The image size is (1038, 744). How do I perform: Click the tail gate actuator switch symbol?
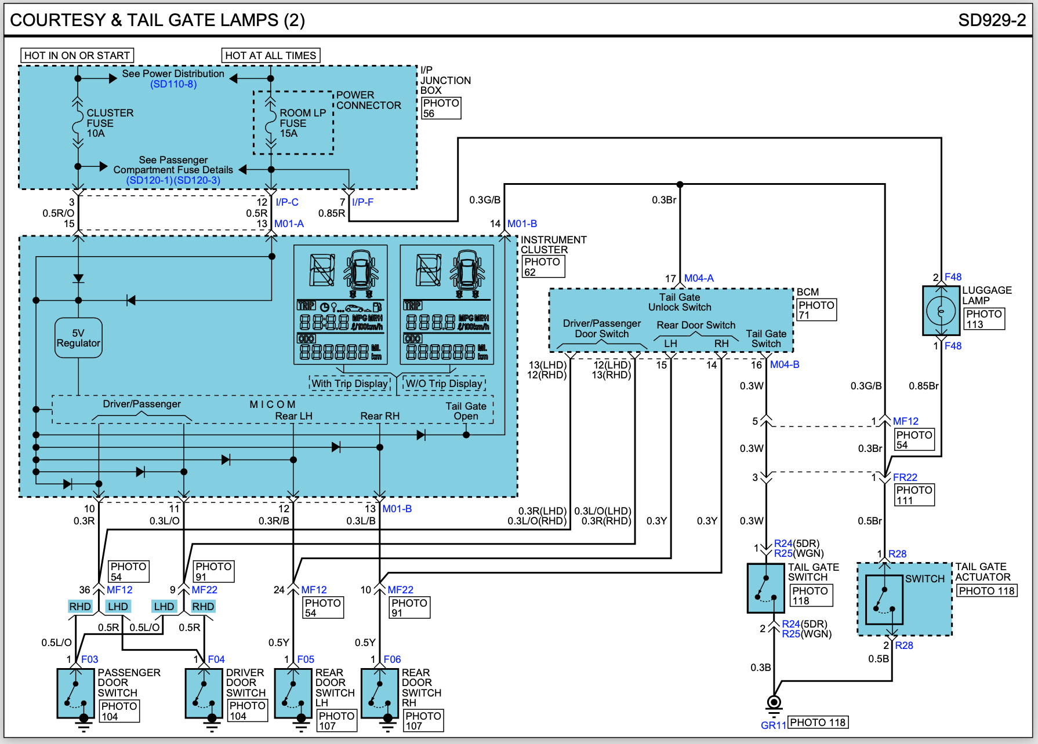click(884, 599)
